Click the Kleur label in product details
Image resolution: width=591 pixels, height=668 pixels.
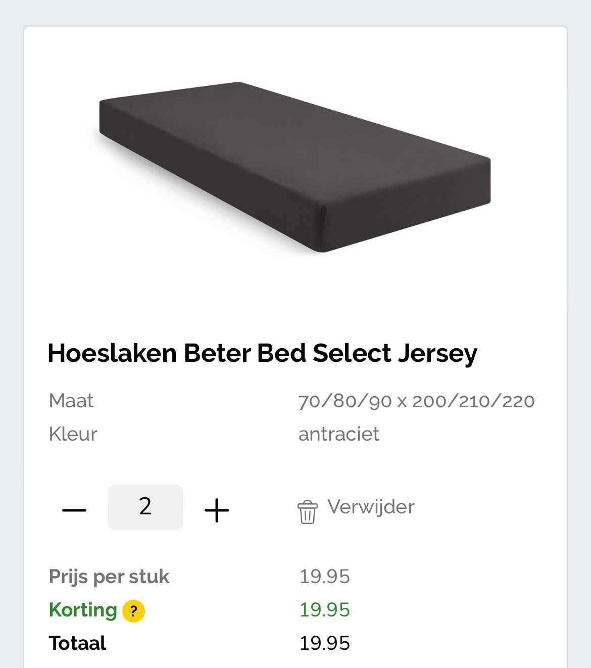[x=73, y=434]
